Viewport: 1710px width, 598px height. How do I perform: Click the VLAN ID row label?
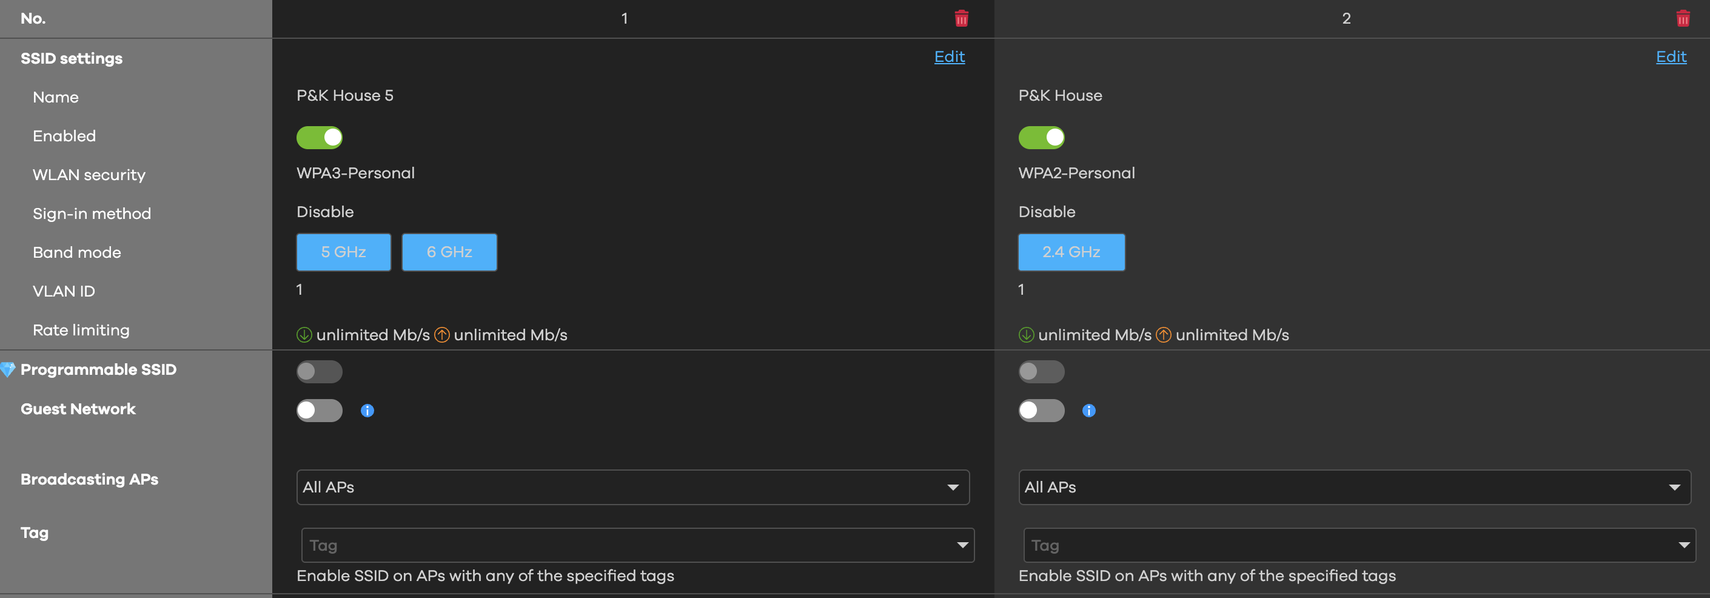click(x=64, y=291)
